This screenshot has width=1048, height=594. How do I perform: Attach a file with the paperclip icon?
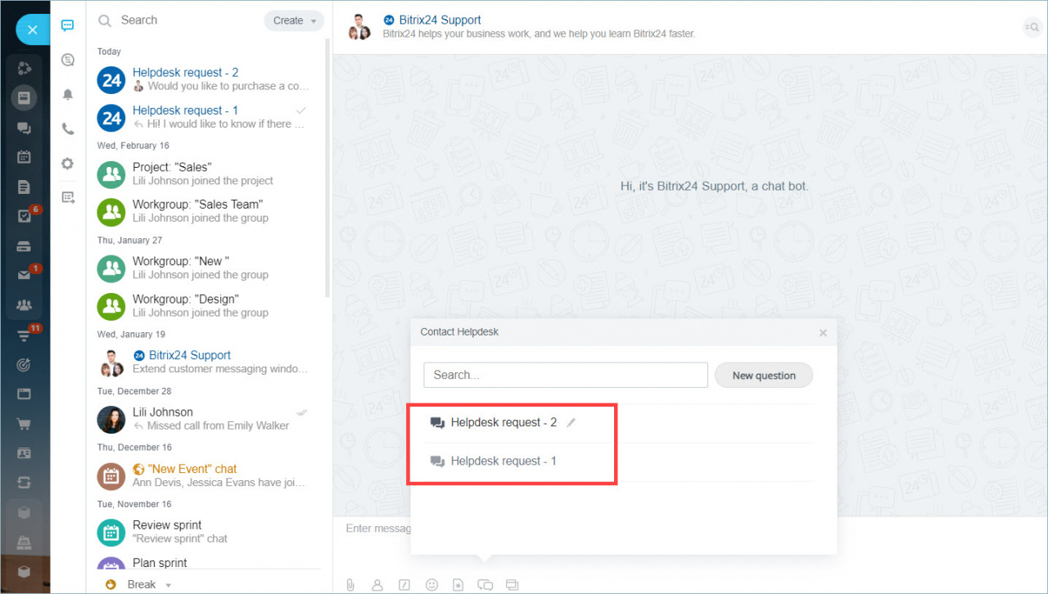(x=350, y=585)
